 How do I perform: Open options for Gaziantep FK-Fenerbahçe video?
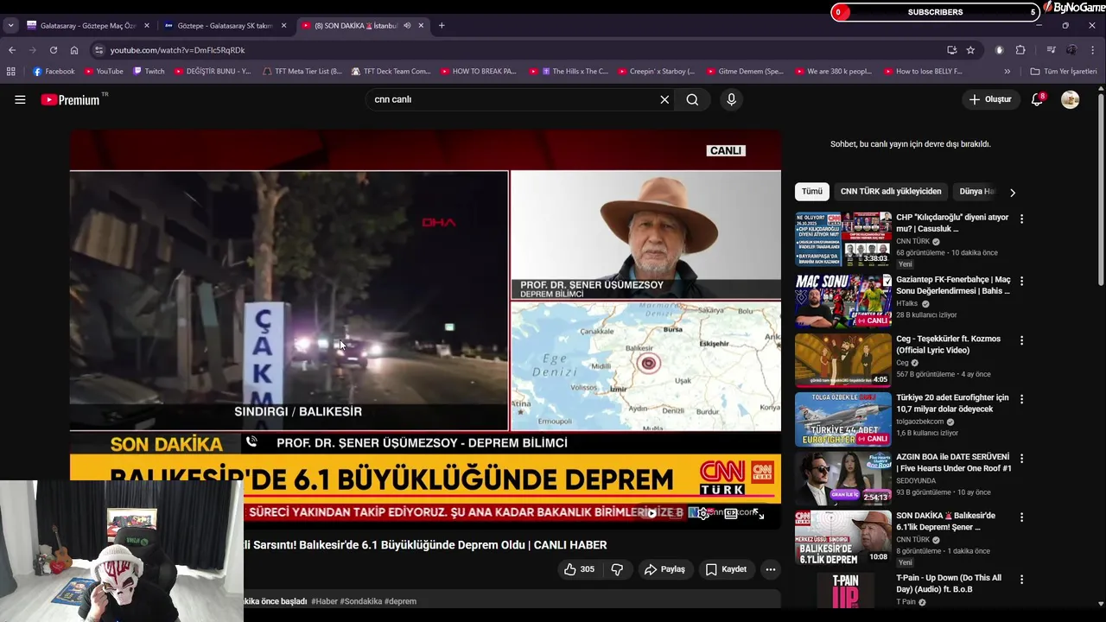pos(1021,282)
